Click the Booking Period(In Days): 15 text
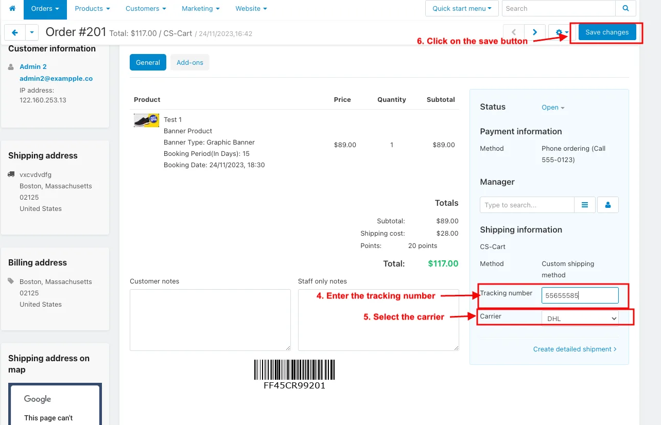This screenshot has width=661, height=425. 206,153
